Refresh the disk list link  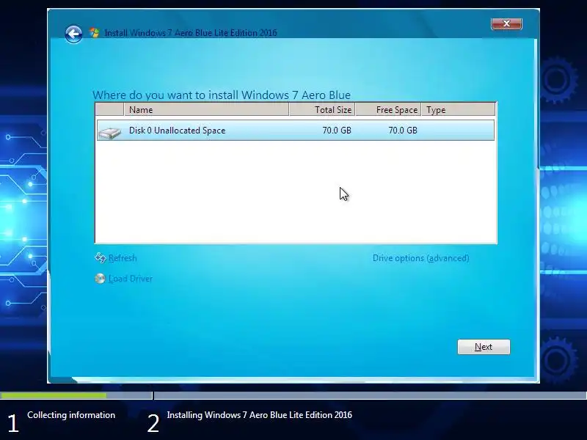(x=123, y=258)
